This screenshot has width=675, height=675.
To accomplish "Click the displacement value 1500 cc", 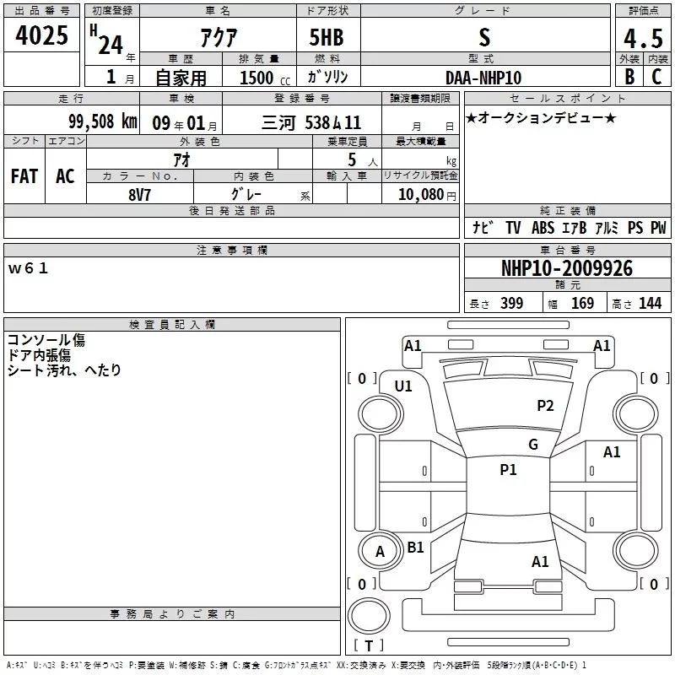I will coord(265,78).
